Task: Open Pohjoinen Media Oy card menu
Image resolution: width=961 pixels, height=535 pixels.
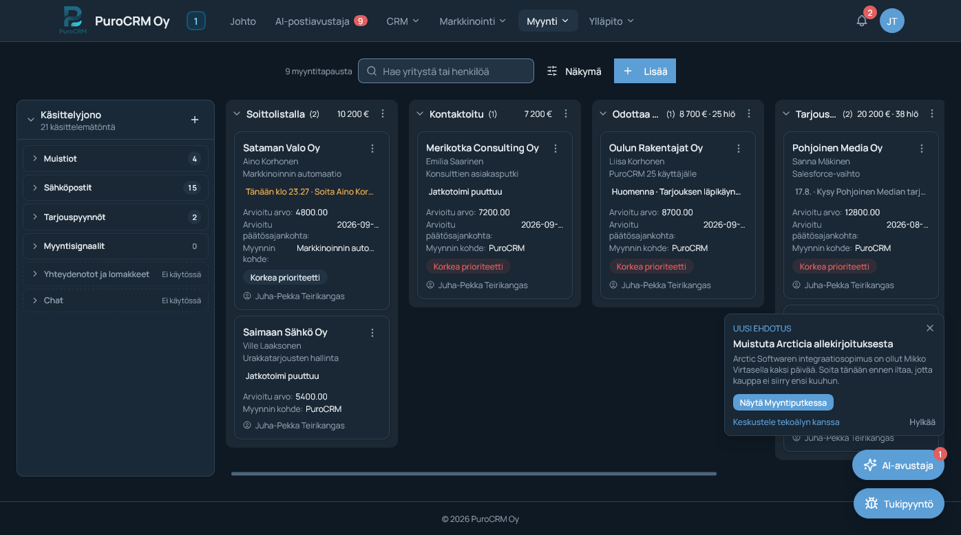Action: point(922,148)
